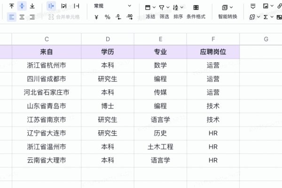282x188 pixels.
Task: Click the 传媒 major cell
Action: tap(160, 93)
